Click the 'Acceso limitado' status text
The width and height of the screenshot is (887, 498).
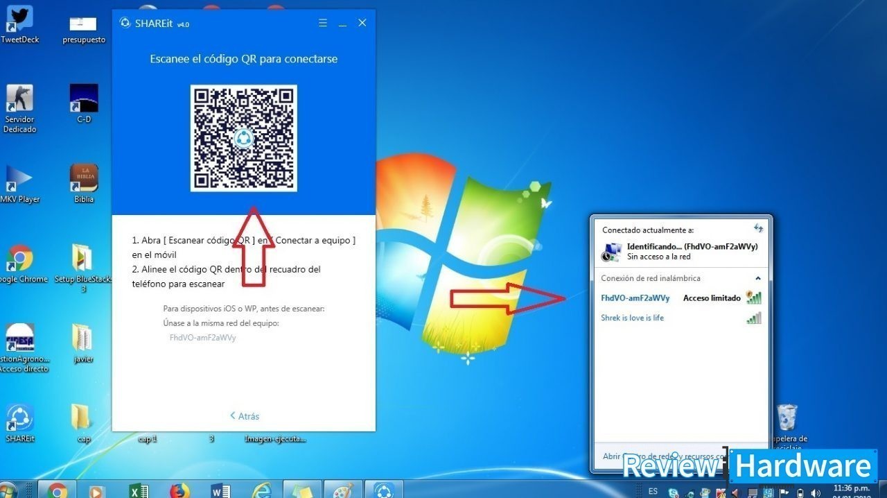712,298
